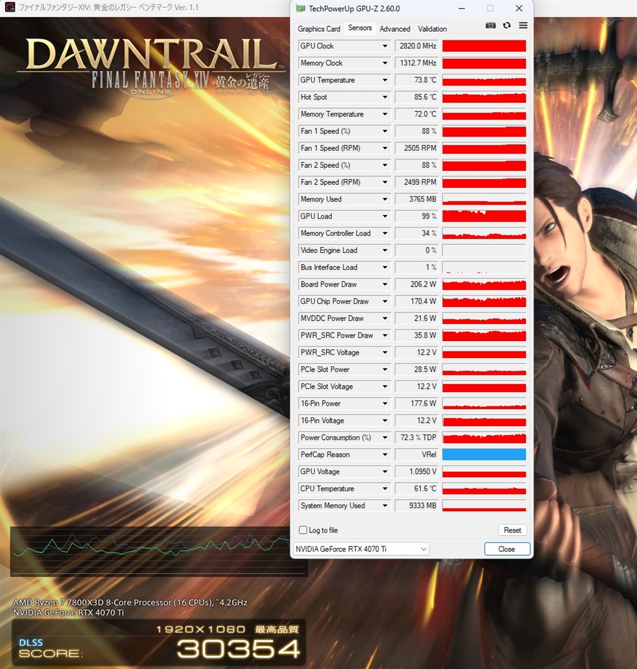
Task: Expand the Bus Interface Load dropdown
Action: tap(385, 267)
